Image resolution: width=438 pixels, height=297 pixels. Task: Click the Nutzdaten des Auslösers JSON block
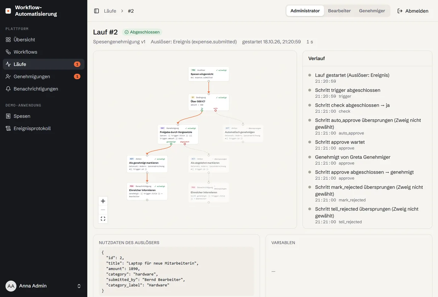click(177, 271)
